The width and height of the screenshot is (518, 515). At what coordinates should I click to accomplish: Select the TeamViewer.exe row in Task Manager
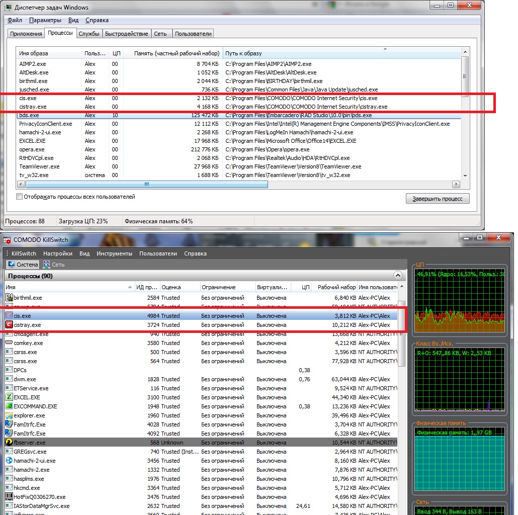pos(238,166)
